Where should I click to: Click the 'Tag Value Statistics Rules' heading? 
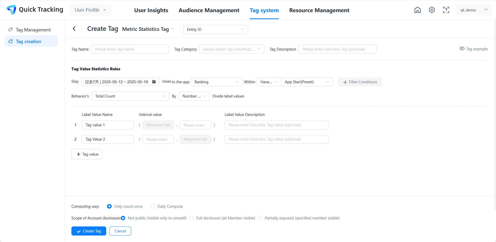point(96,69)
